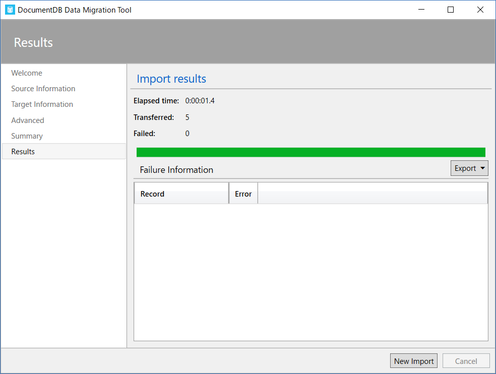Close the Data Migration Tool window
Viewport: 496px width, 374px height.
tap(480, 10)
